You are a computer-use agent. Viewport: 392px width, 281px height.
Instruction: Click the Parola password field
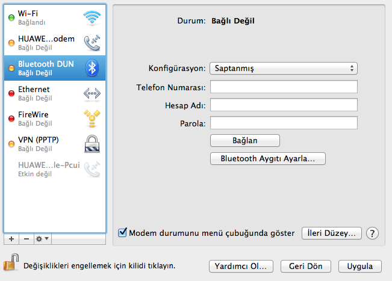click(x=284, y=123)
